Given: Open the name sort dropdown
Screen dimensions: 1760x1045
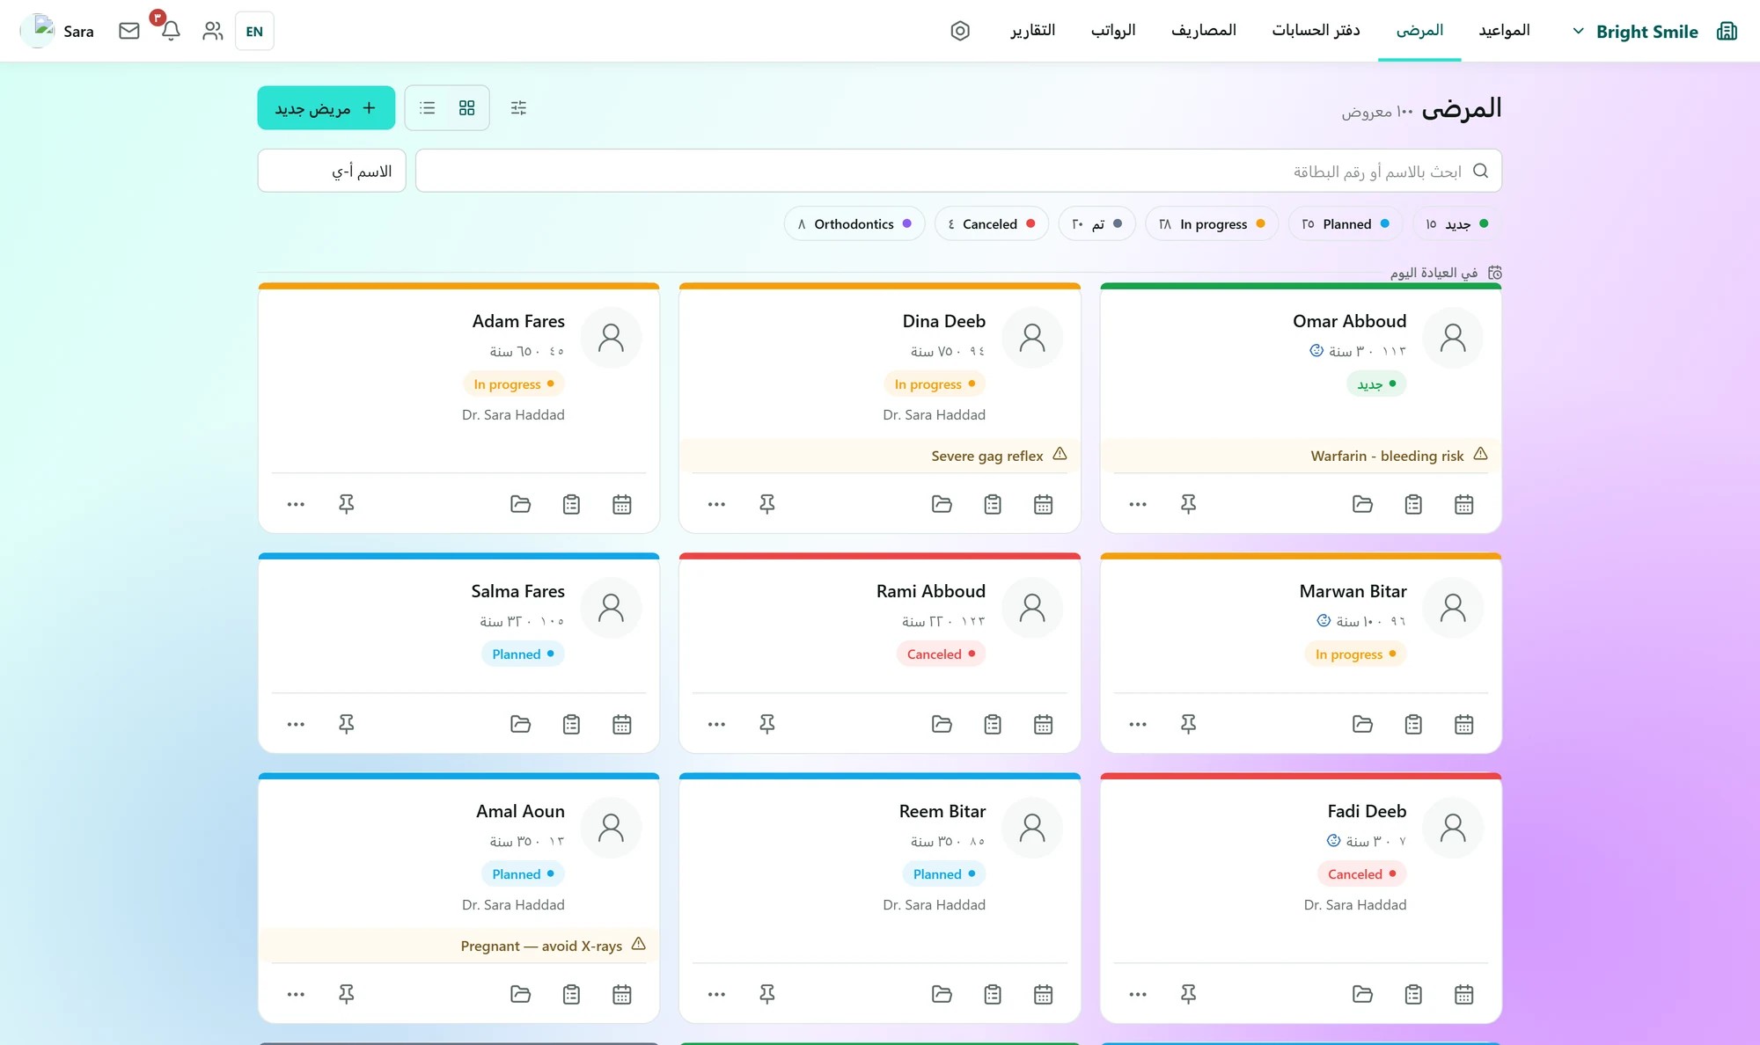Looking at the screenshot, I should pyautogui.click(x=332, y=171).
